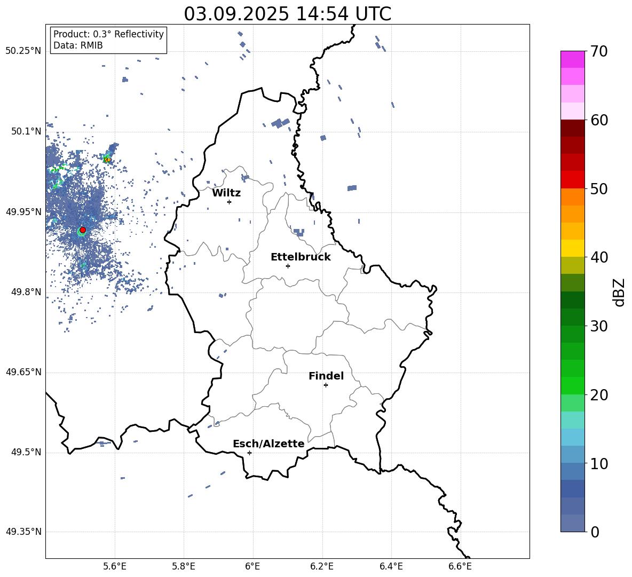Click the Esch/Alzette station cross marker
632x577 pixels.
pos(249,453)
